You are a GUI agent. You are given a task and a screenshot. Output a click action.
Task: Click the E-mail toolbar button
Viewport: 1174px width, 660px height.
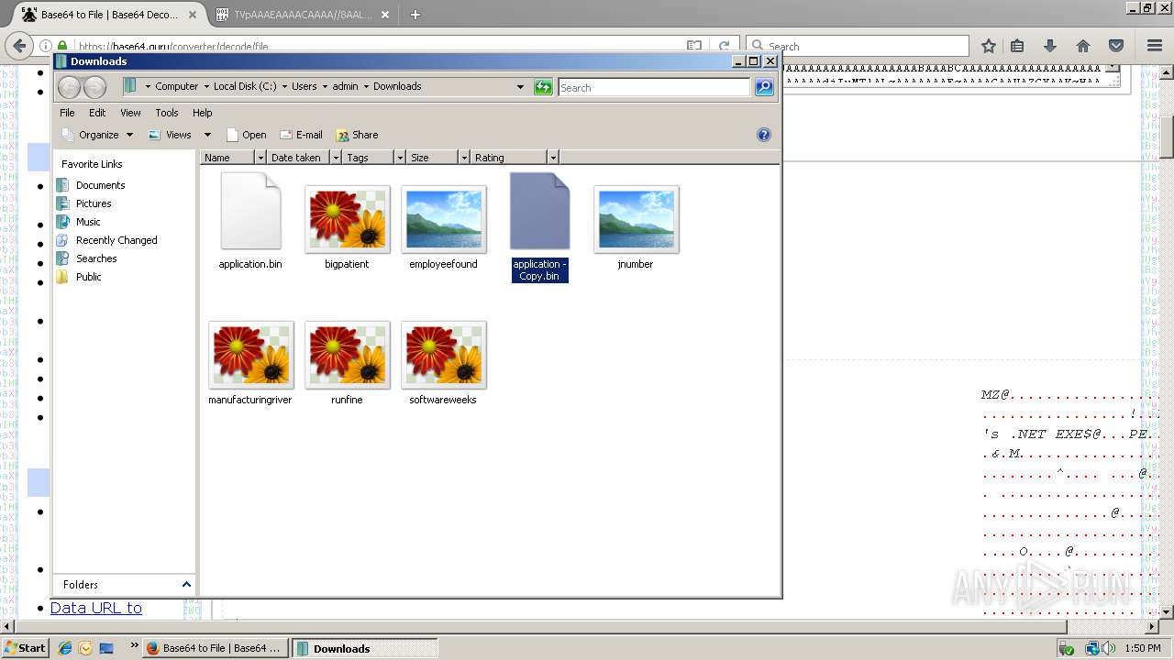[x=301, y=135]
